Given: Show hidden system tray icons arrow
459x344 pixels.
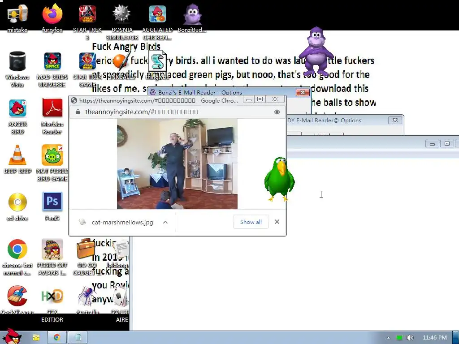Looking at the screenshot, I should click(388, 338).
